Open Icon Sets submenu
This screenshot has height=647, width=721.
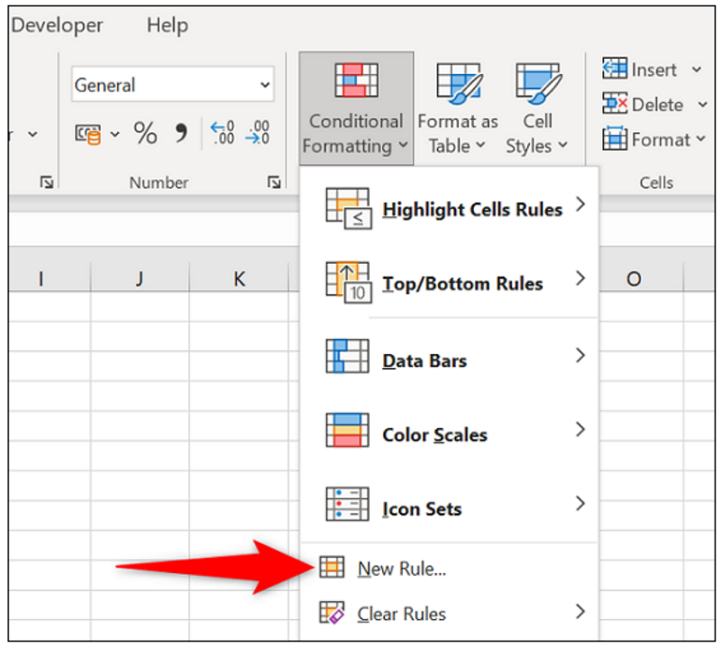(x=449, y=505)
